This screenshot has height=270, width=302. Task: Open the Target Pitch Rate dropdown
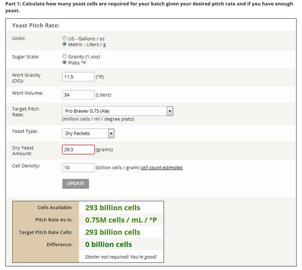point(117,111)
